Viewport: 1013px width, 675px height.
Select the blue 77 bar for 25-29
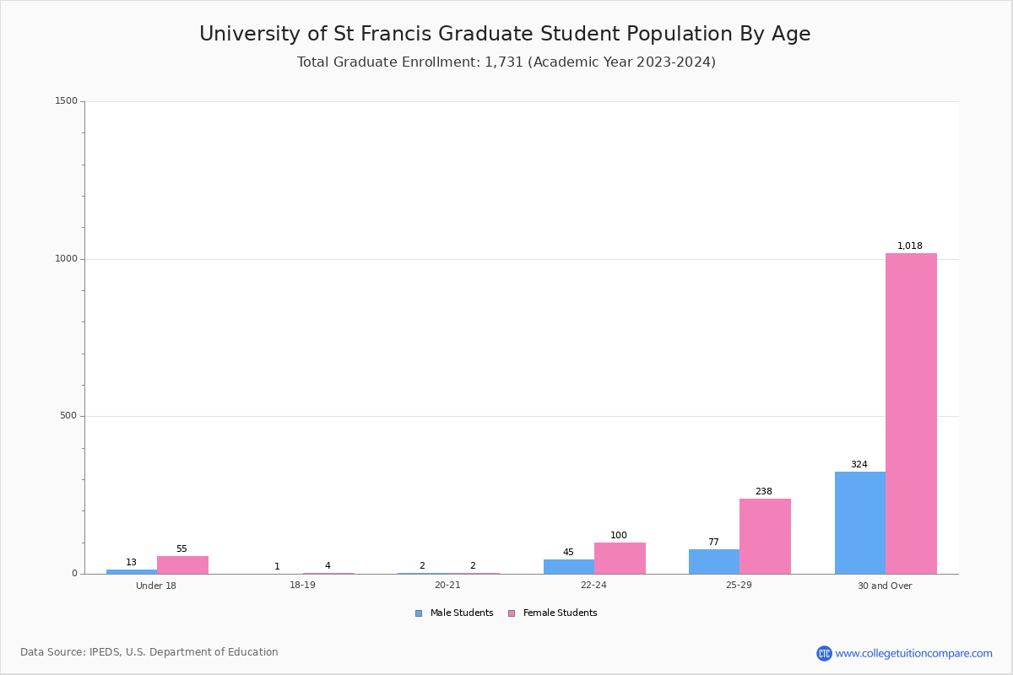coord(714,562)
